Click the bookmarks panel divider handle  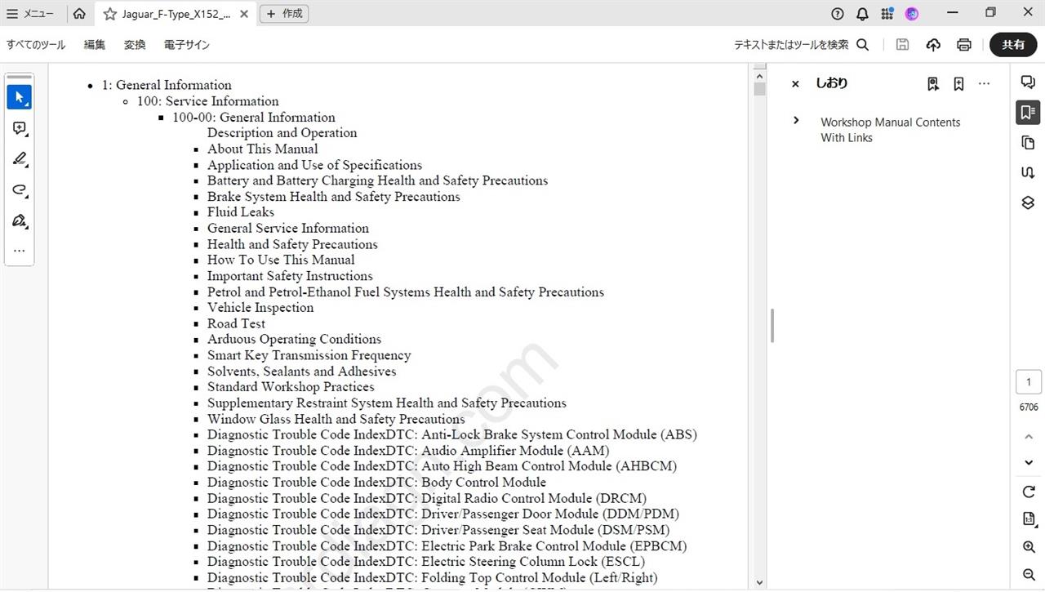coord(772,326)
